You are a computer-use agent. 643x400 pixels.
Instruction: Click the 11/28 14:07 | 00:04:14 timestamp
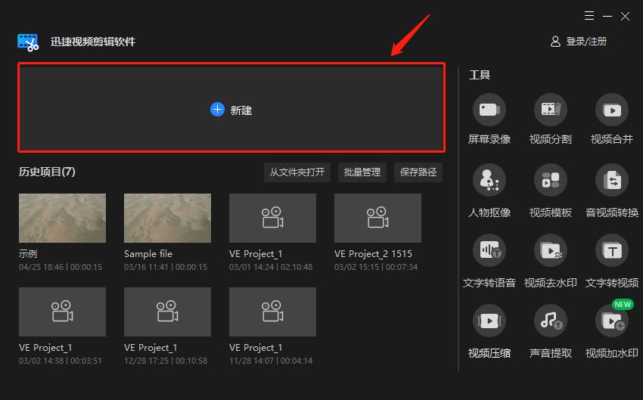271,361
